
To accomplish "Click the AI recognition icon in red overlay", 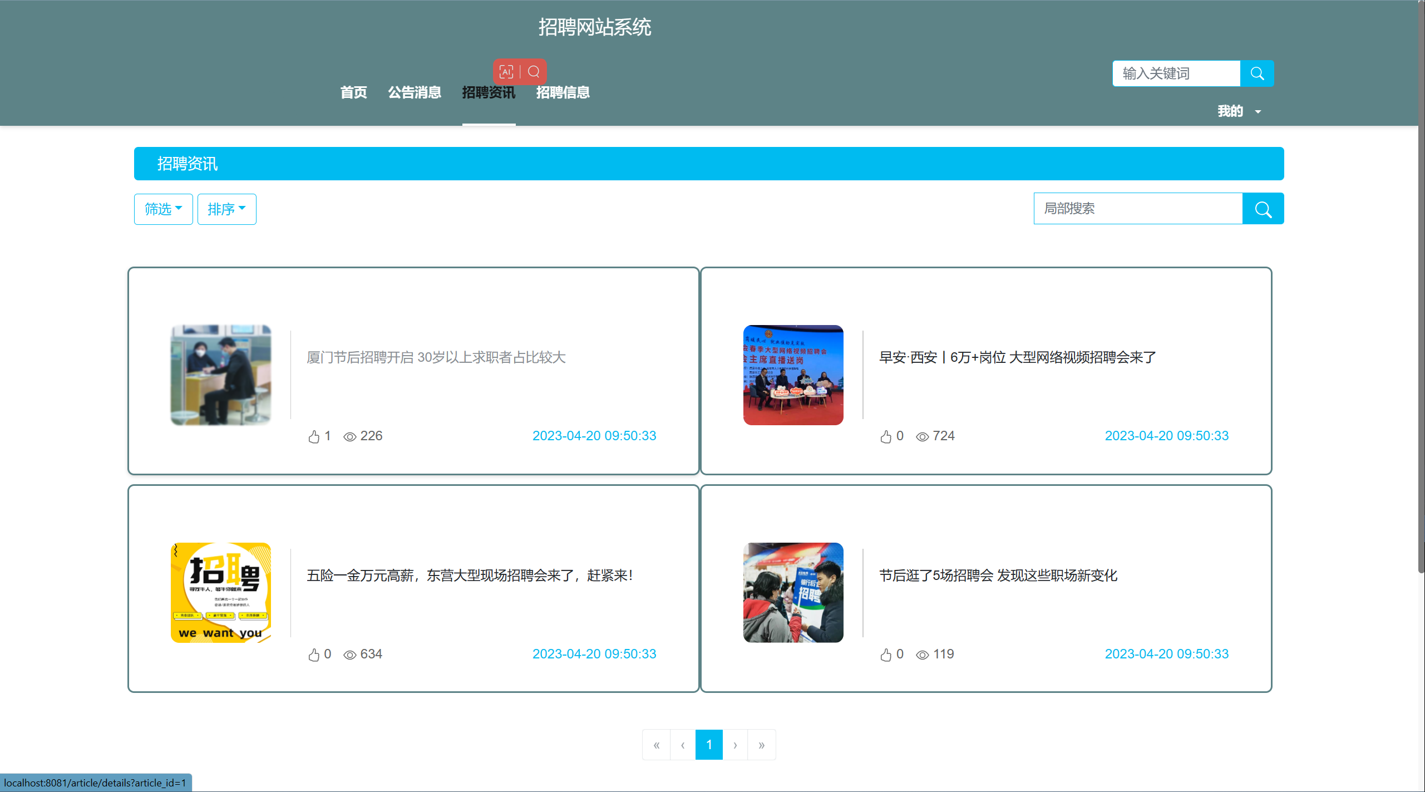I will pyautogui.click(x=506, y=72).
